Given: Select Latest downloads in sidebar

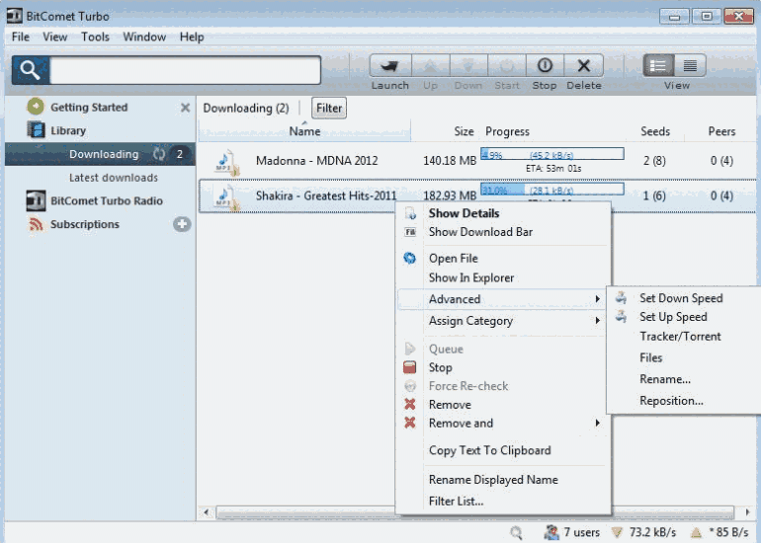Looking at the screenshot, I should tap(113, 178).
